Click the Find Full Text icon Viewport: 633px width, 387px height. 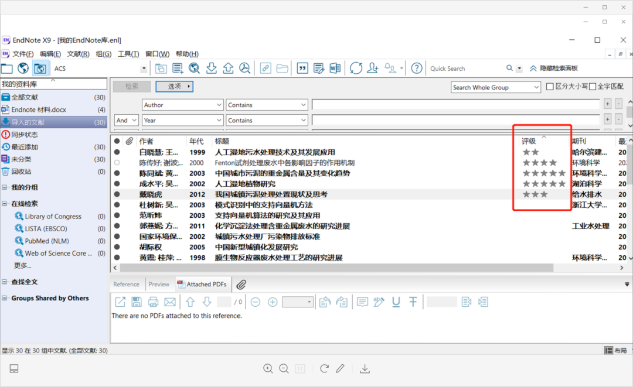(x=244, y=69)
